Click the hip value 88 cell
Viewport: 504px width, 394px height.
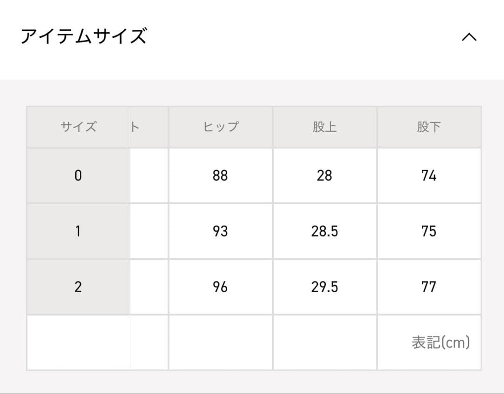tap(221, 176)
